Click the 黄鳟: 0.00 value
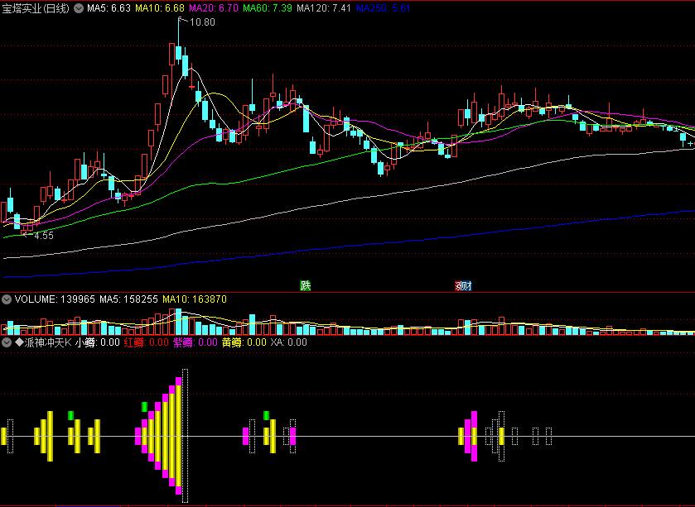Image resolution: width=695 pixels, height=507 pixels. (244, 342)
